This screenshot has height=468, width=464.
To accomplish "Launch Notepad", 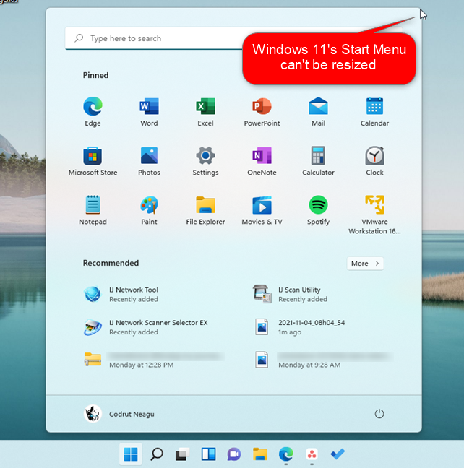I will pos(93,210).
